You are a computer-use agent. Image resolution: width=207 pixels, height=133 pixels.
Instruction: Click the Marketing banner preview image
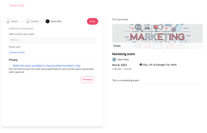point(157,34)
